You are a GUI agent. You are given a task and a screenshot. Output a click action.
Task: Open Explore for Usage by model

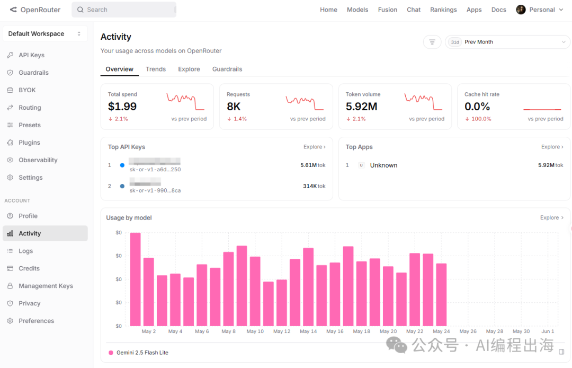pyautogui.click(x=551, y=217)
